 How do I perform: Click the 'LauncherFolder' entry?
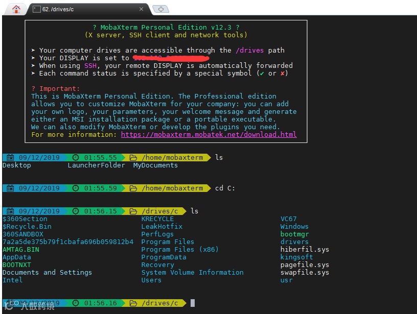pos(96,165)
